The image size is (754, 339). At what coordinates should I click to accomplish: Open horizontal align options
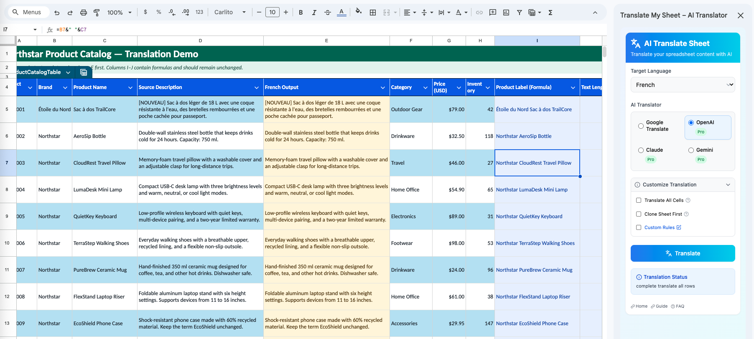point(410,13)
